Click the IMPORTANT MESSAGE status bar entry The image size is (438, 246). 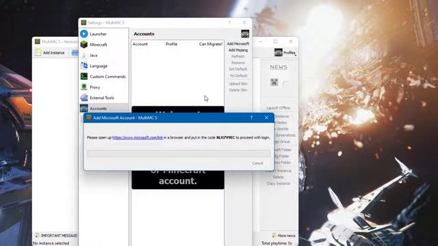tap(56, 236)
